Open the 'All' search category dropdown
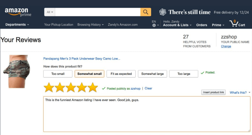 (50, 12)
